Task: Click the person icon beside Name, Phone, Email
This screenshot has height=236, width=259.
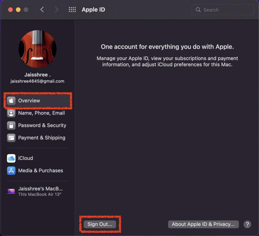Action: click(x=11, y=113)
